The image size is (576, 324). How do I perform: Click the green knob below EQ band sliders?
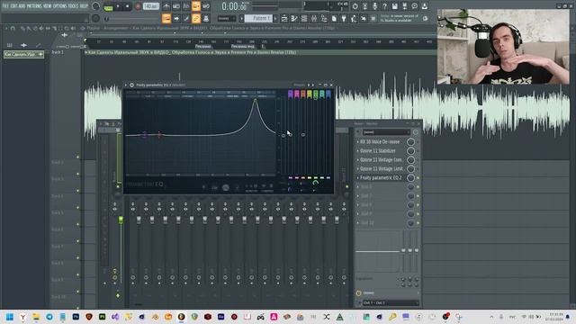[x=316, y=183]
